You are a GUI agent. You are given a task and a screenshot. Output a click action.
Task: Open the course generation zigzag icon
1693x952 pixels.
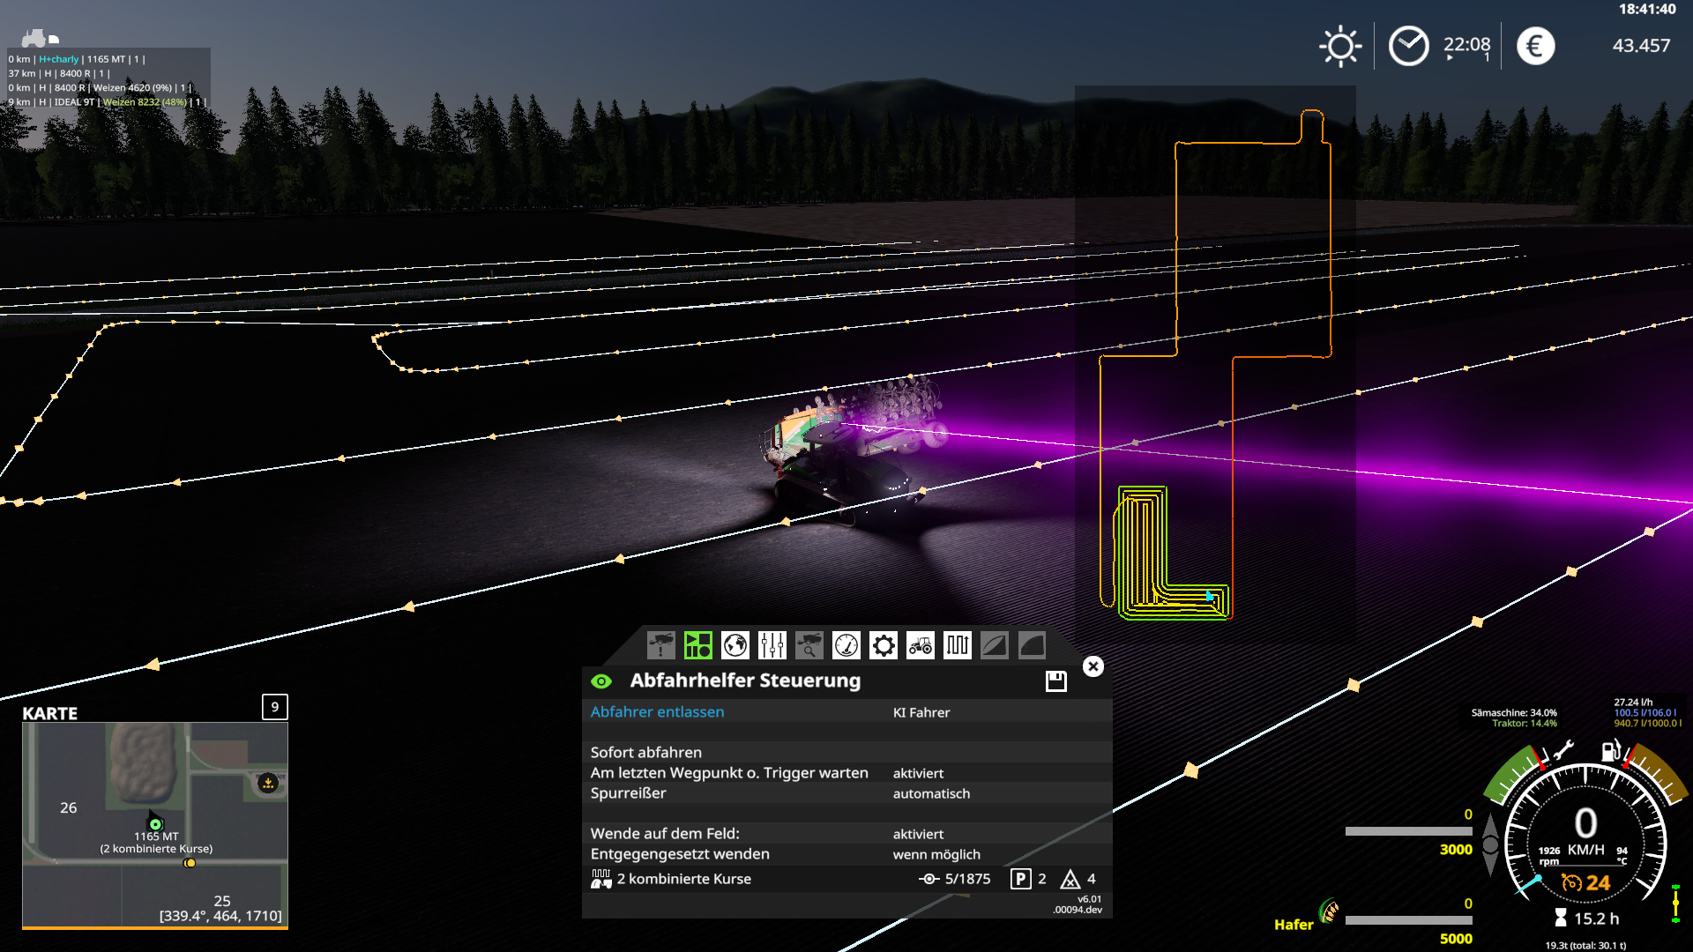[x=957, y=645]
